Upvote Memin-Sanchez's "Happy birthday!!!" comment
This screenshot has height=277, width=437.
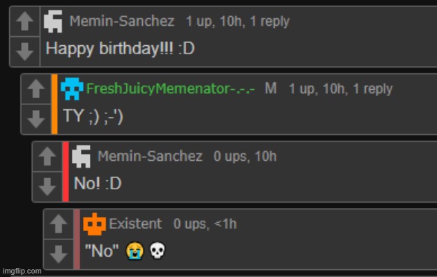click(x=25, y=22)
